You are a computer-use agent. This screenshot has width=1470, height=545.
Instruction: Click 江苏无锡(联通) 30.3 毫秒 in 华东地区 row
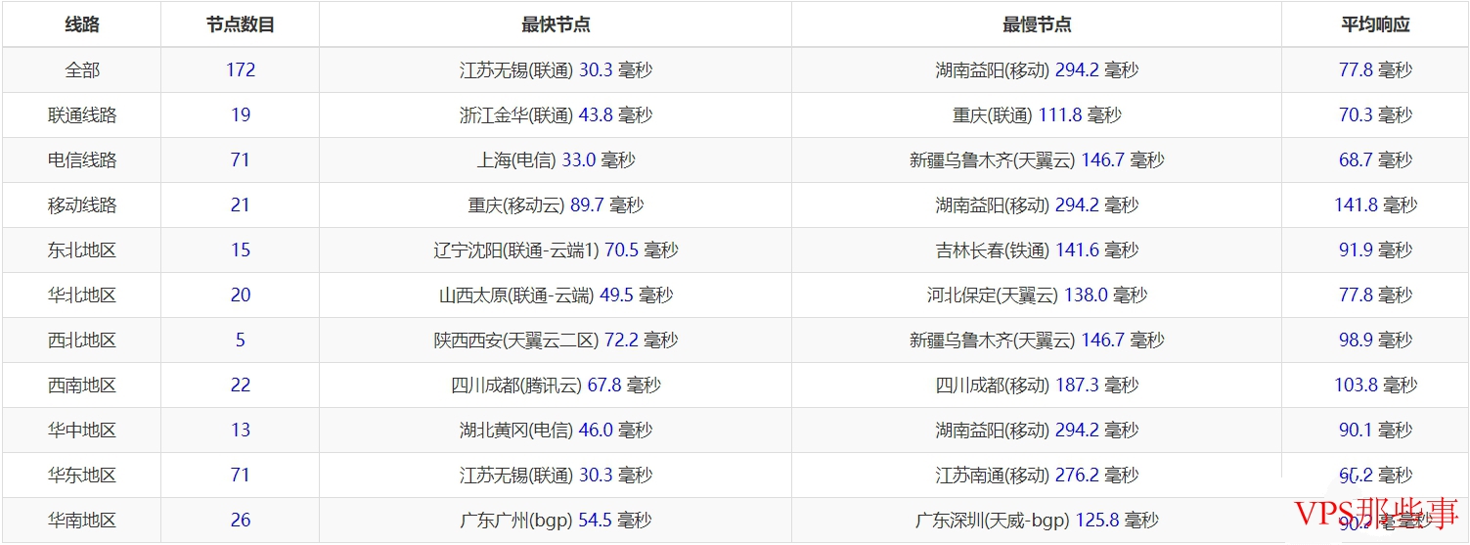click(x=556, y=476)
